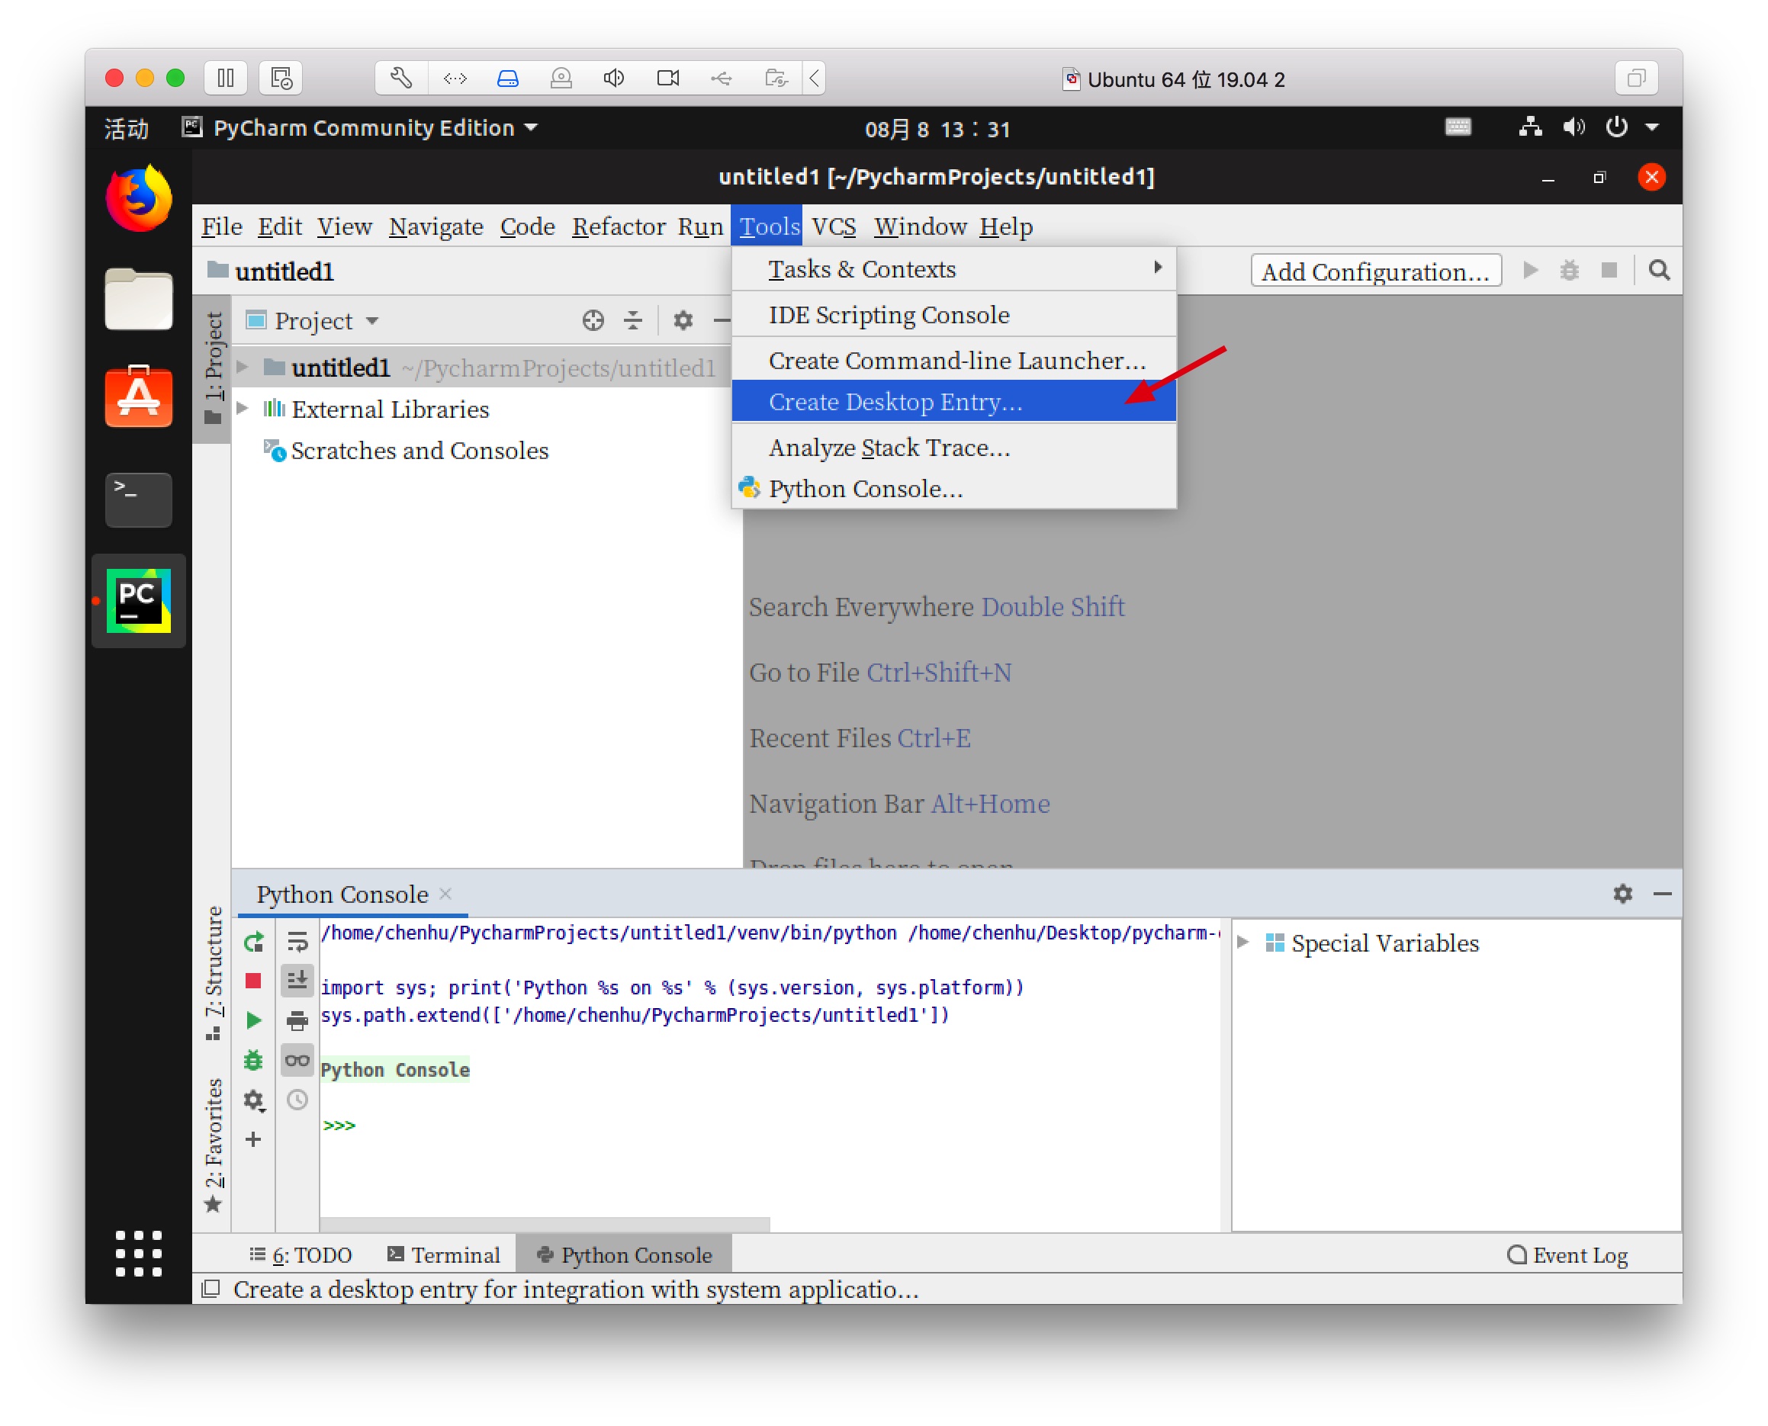Open the Refactor menu
This screenshot has height=1426, width=1768.
pos(618,226)
